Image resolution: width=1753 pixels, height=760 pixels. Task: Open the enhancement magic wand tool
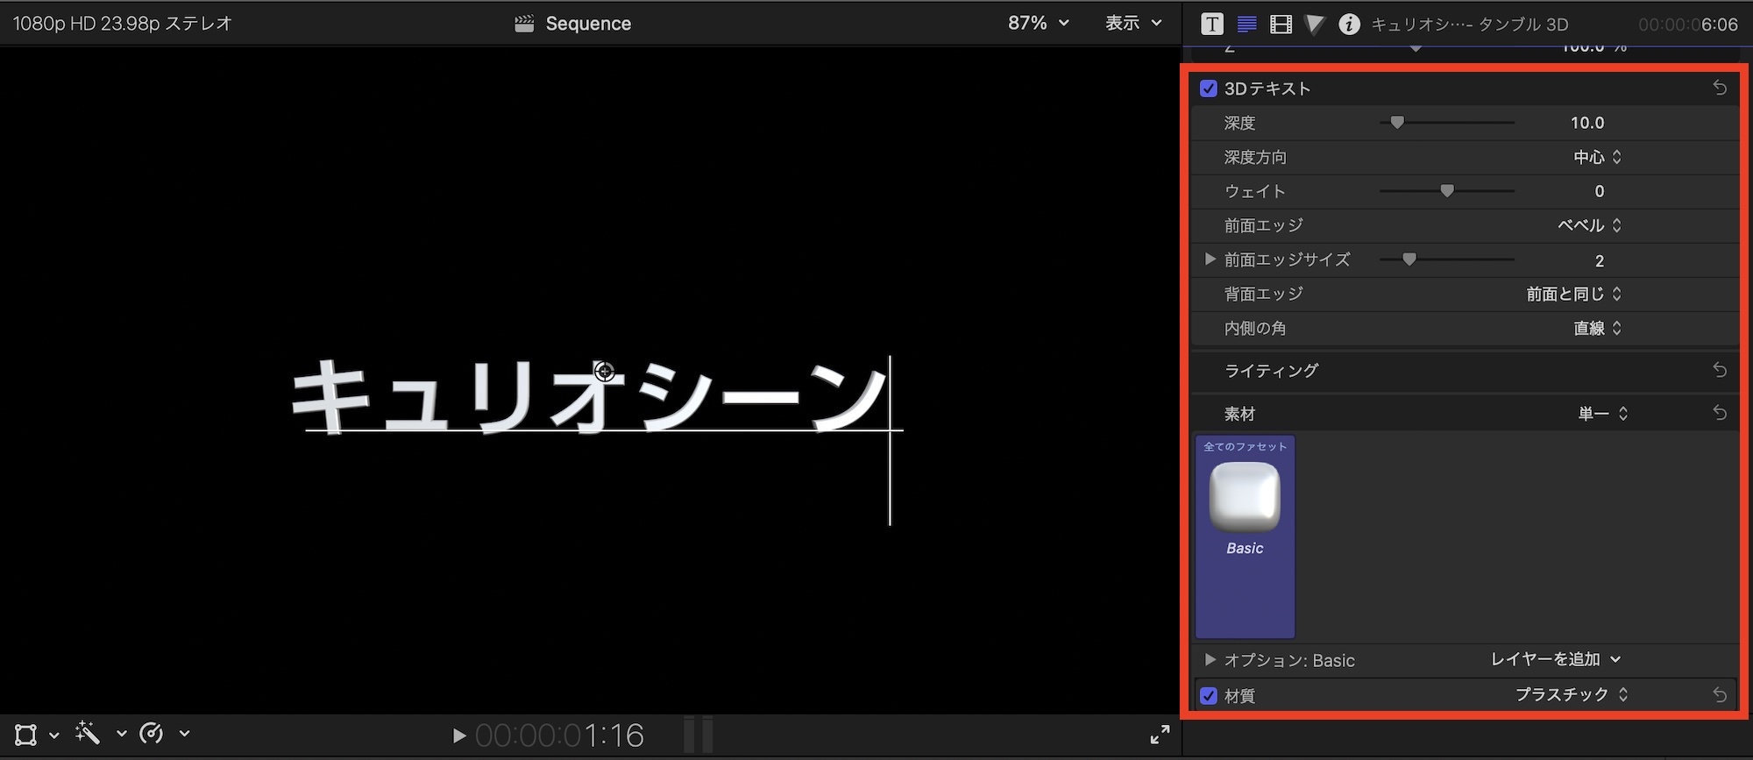88,733
